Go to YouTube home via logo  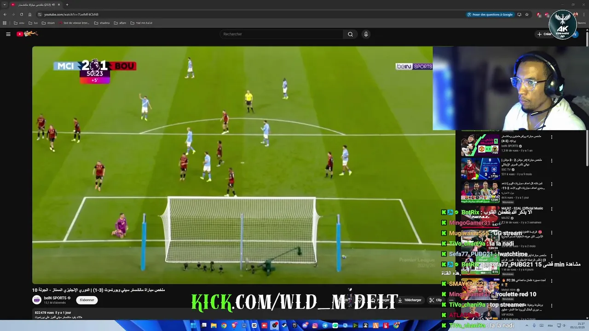point(27,34)
